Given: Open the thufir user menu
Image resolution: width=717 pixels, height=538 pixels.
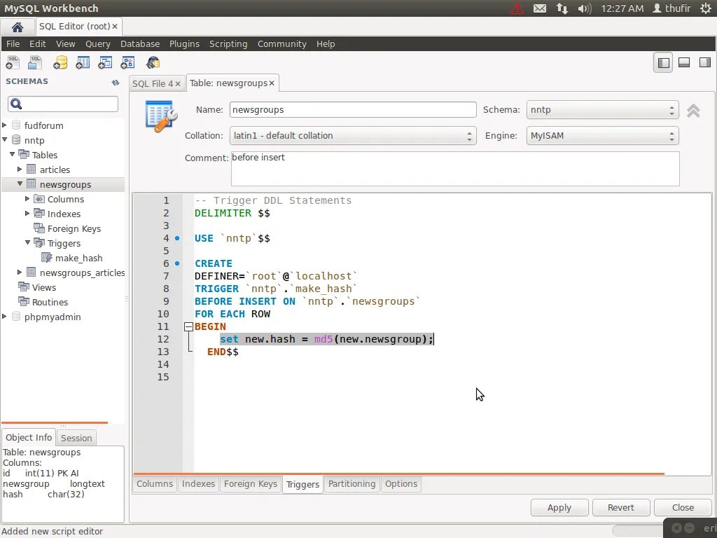Looking at the screenshot, I should pos(671,8).
